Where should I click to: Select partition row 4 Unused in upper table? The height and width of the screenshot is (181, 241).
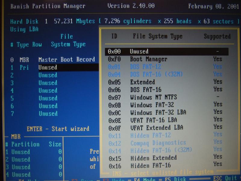tap(34, 91)
